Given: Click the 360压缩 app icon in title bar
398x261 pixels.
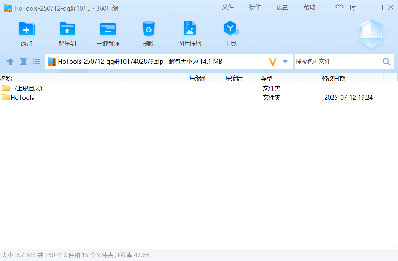Looking at the screenshot, I should tap(8, 8).
